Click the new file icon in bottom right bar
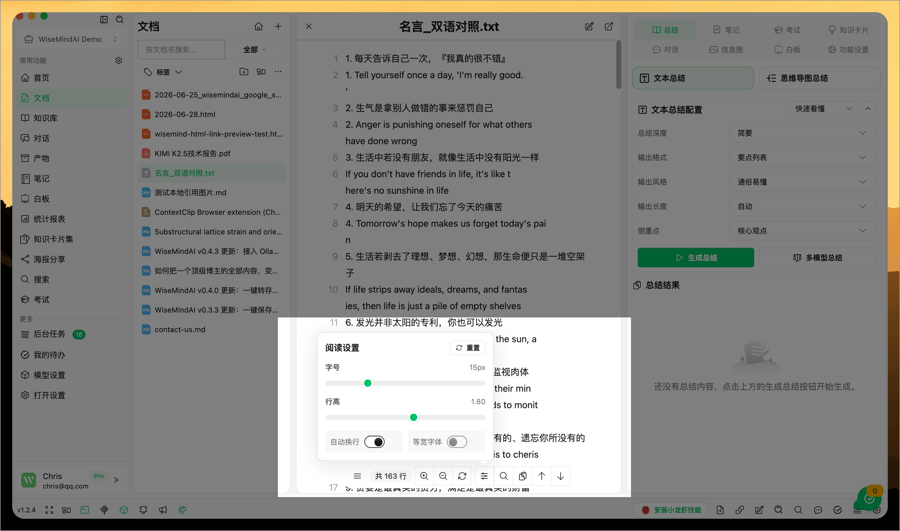The height and width of the screenshot is (531, 900). pyautogui.click(x=720, y=510)
